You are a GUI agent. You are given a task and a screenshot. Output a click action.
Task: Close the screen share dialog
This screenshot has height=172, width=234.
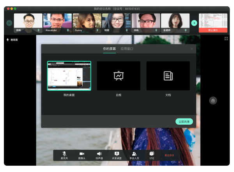pyautogui.click(x=191, y=49)
